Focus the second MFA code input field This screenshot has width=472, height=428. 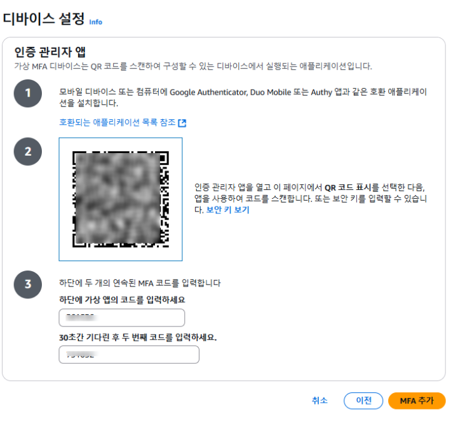pyautogui.click(x=129, y=354)
